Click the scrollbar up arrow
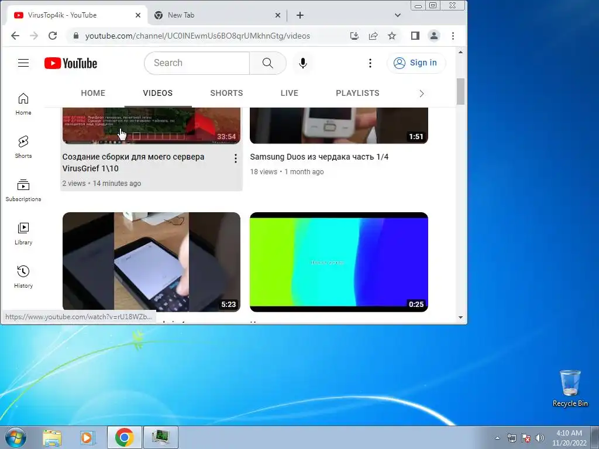The width and height of the screenshot is (599, 449). click(x=461, y=52)
